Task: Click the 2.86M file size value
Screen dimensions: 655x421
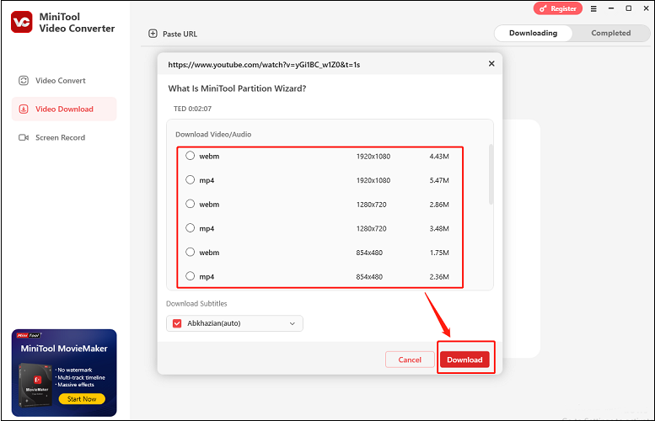Action: 439,205
